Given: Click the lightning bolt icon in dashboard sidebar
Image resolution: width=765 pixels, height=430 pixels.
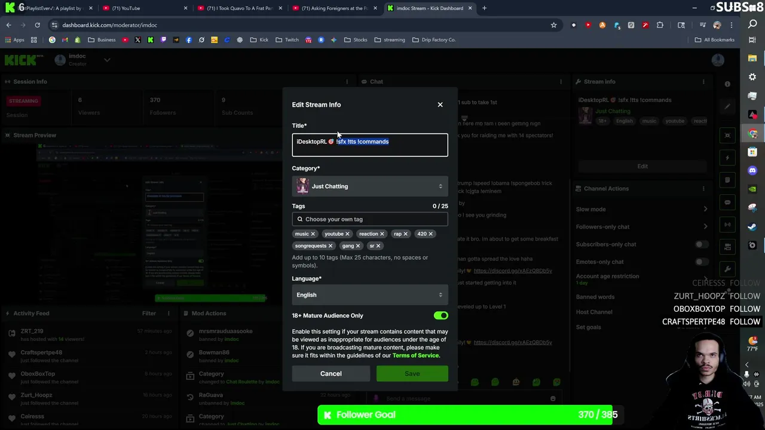Looking at the screenshot, I should (727, 158).
